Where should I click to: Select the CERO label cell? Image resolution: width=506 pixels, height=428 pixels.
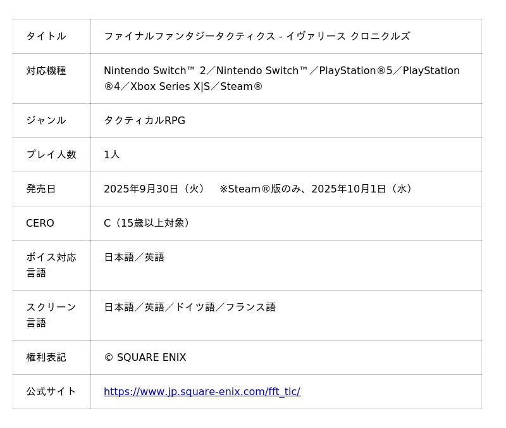tap(40, 223)
